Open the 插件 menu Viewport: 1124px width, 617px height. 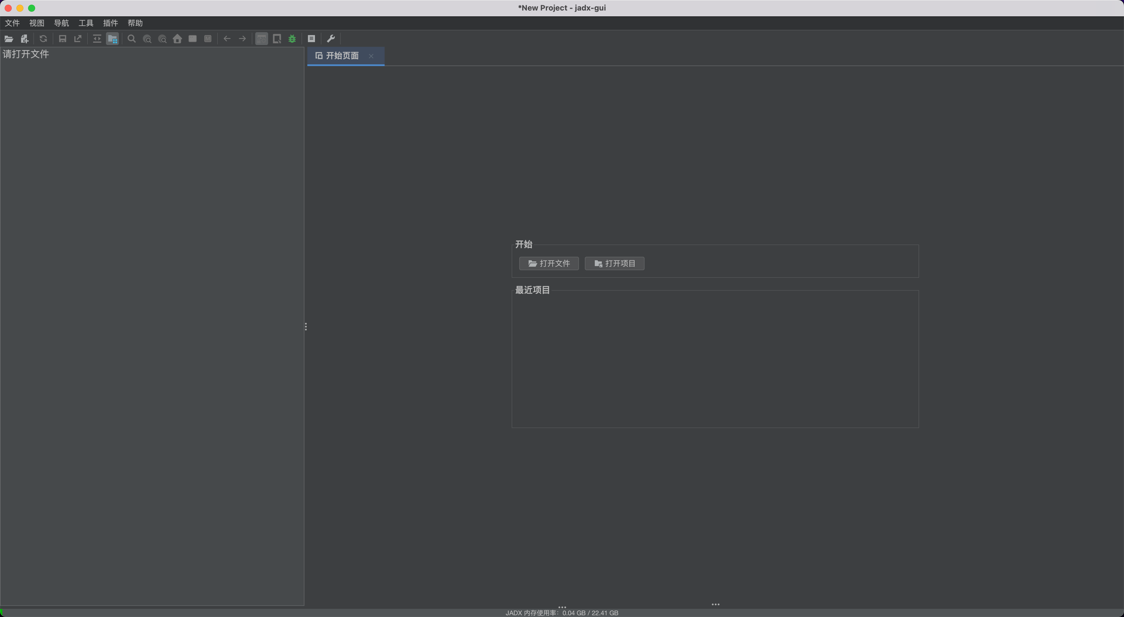tap(110, 23)
